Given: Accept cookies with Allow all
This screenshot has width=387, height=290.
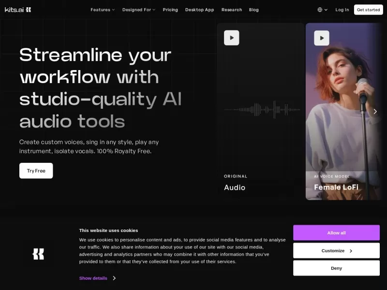Looking at the screenshot, I should coord(336,233).
